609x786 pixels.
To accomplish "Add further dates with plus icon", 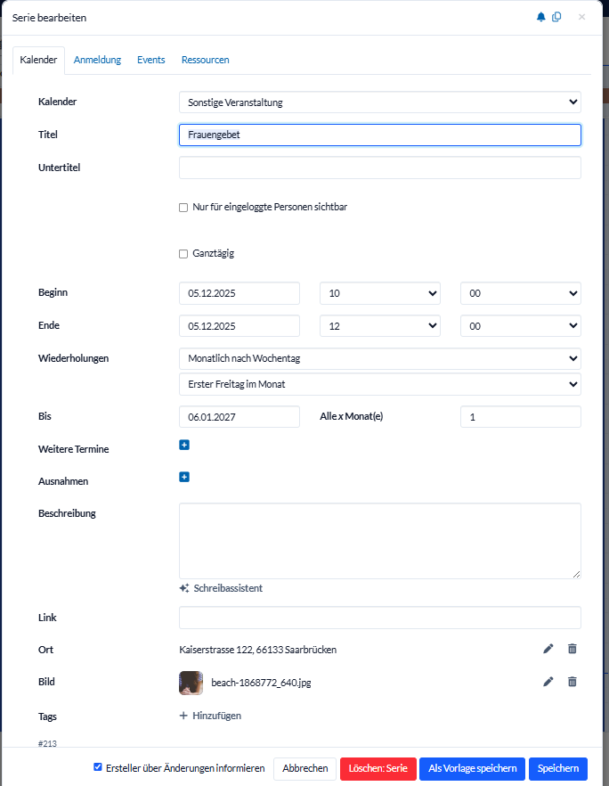I will tap(184, 445).
